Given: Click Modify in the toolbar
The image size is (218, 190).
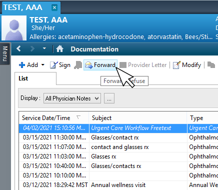Looking at the screenshot, I should click(x=187, y=65).
